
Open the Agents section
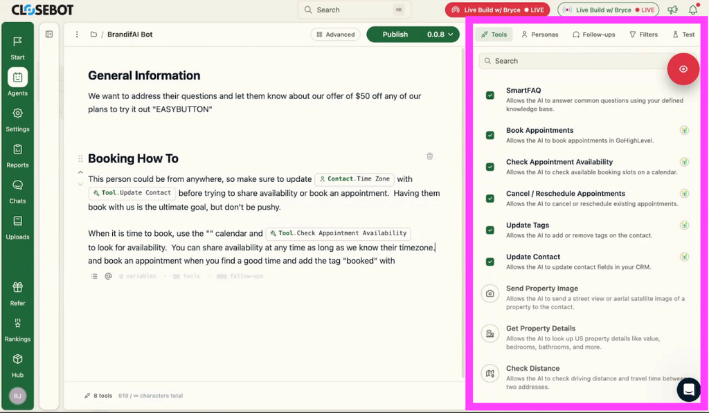click(17, 82)
